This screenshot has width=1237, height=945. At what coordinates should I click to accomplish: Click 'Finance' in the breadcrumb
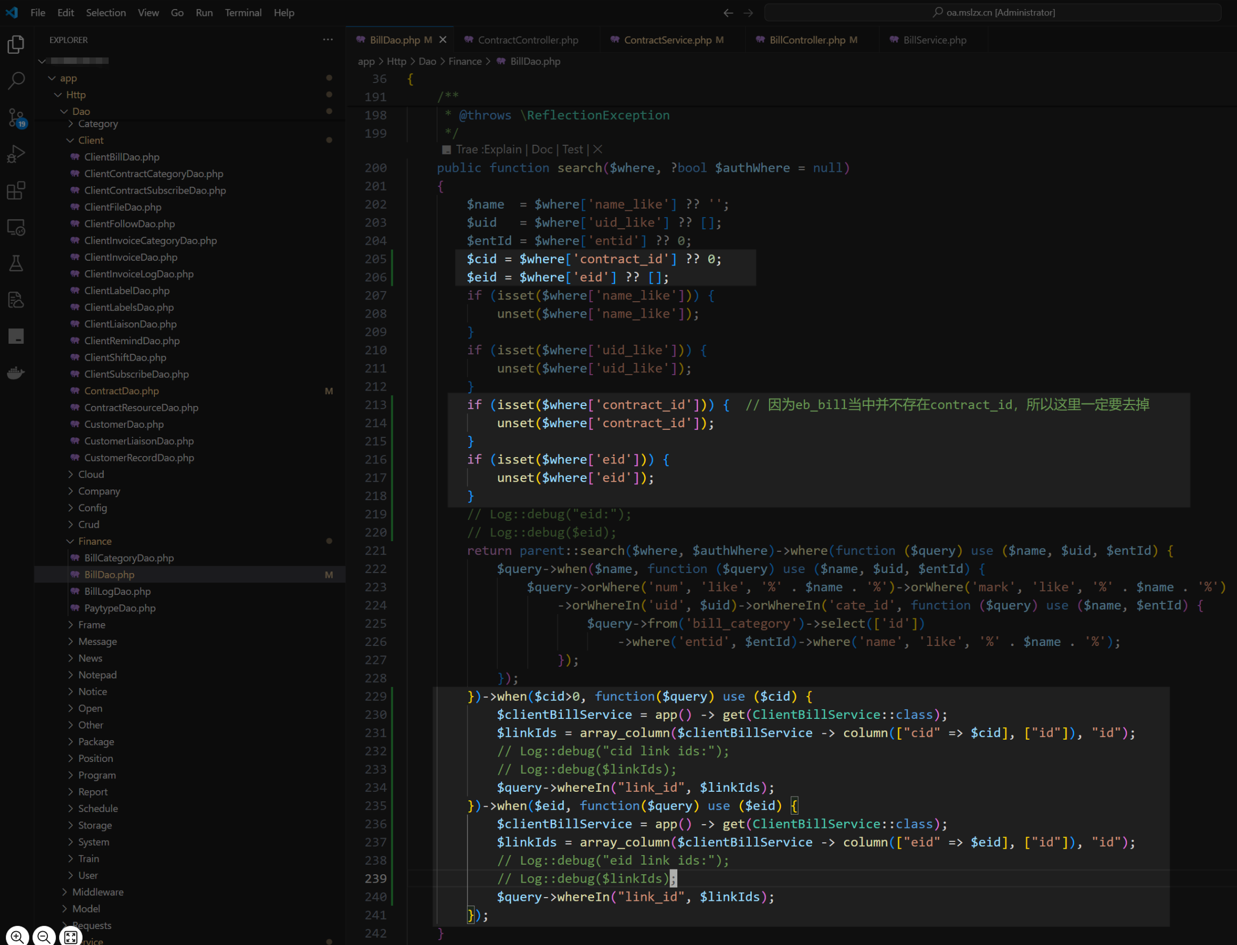tap(465, 61)
